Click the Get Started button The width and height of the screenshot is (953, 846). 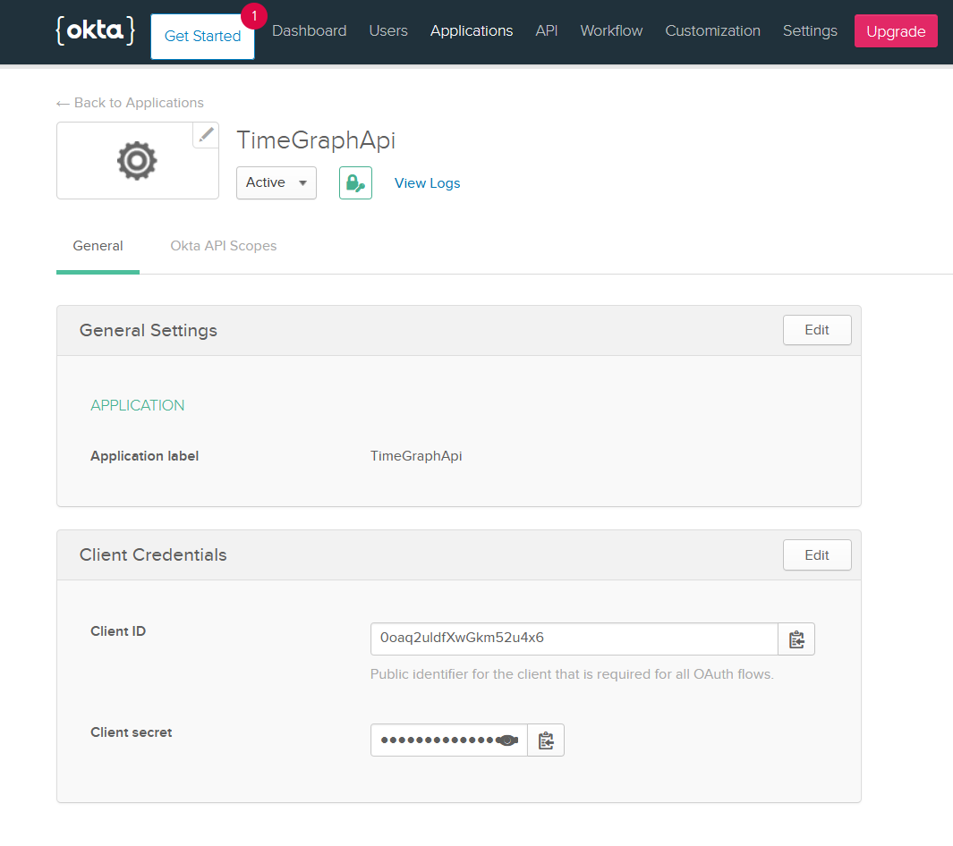[202, 37]
